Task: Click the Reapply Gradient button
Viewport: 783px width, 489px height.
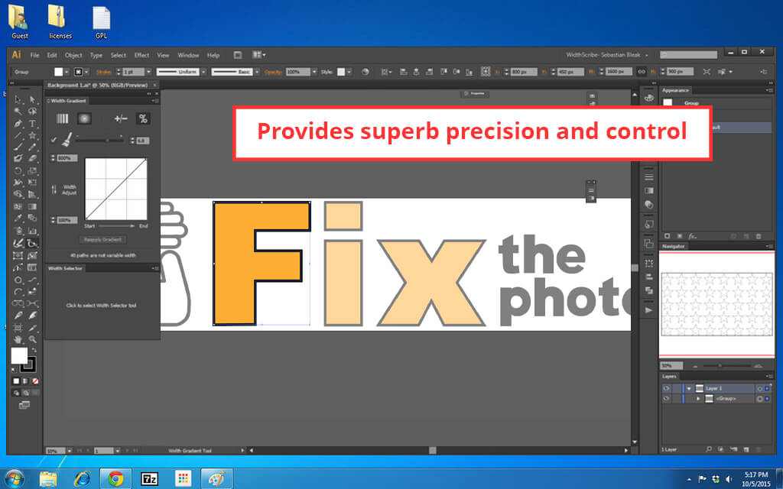Action: click(102, 239)
